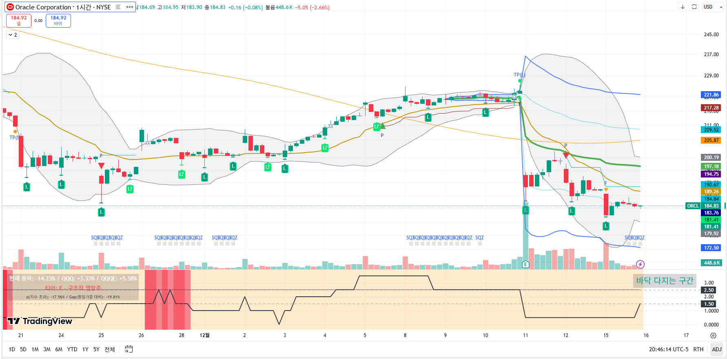Screen dimensions: 727x359
Task: Click the 볼륨 448.6K volume readout
Action: pyautogui.click(x=279, y=7)
